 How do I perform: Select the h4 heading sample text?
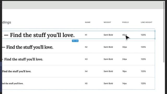point(17,71)
